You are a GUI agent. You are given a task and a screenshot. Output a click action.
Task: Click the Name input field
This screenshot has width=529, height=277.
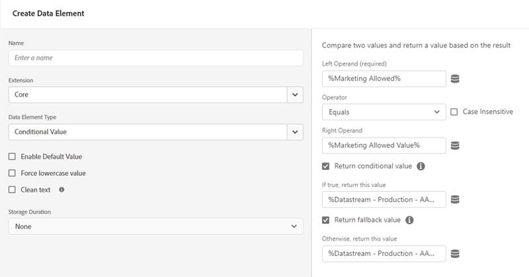[156, 58]
